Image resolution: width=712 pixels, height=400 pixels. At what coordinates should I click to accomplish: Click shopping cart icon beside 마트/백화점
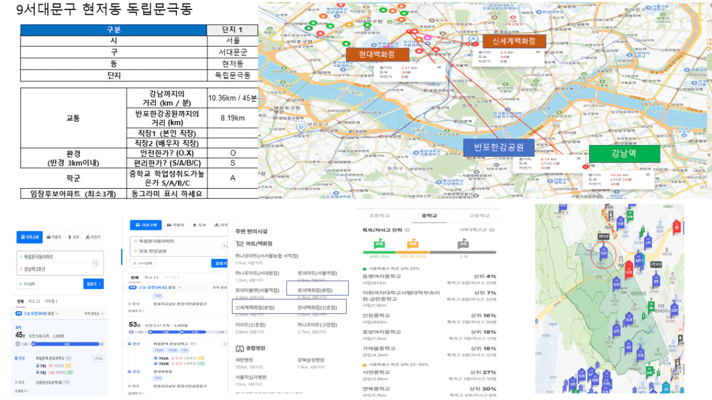(239, 244)
